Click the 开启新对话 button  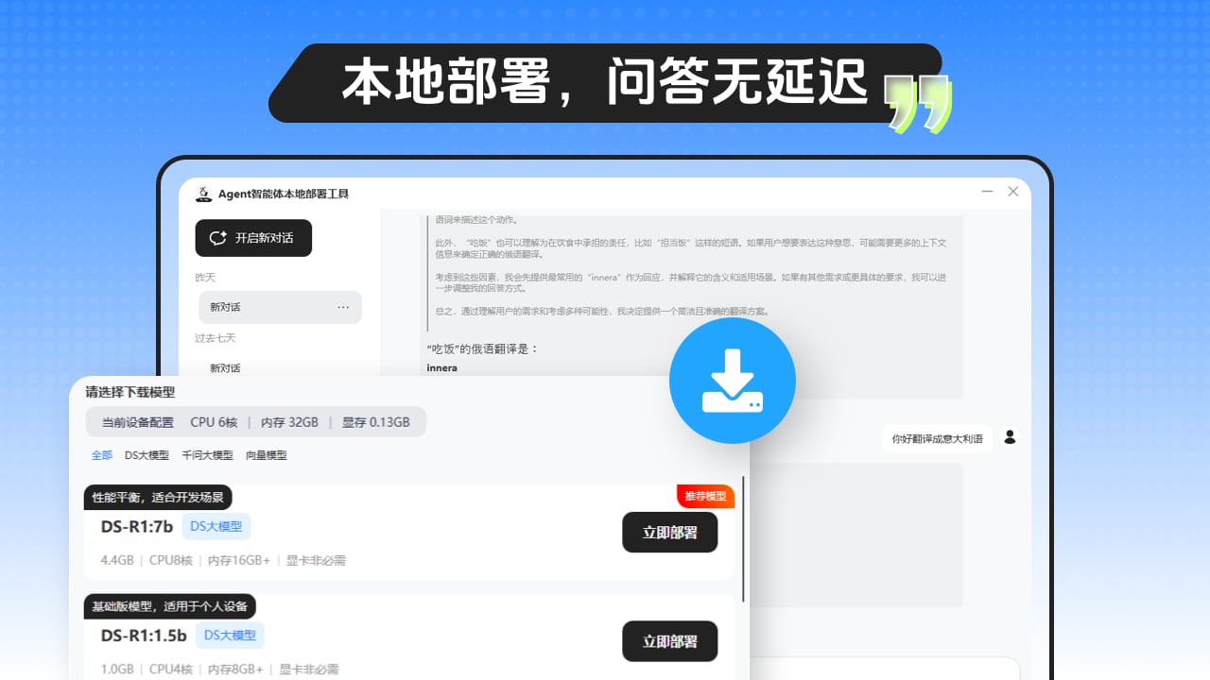[x=253, y=238]
